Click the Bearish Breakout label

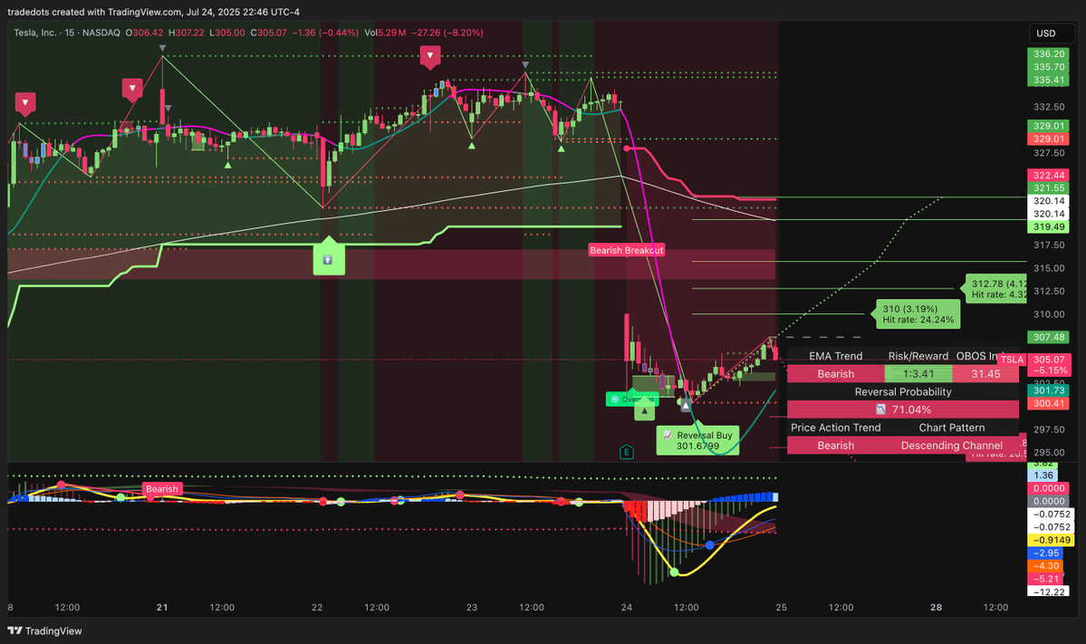tap(627, 250)
